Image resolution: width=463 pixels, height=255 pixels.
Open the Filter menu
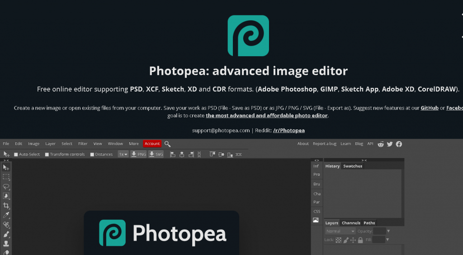83,144
